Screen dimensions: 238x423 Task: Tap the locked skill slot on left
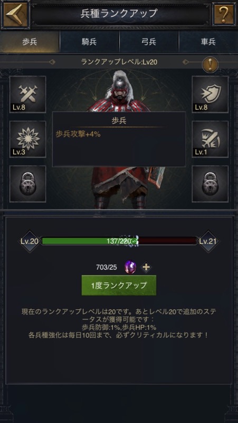click(28, 184)
